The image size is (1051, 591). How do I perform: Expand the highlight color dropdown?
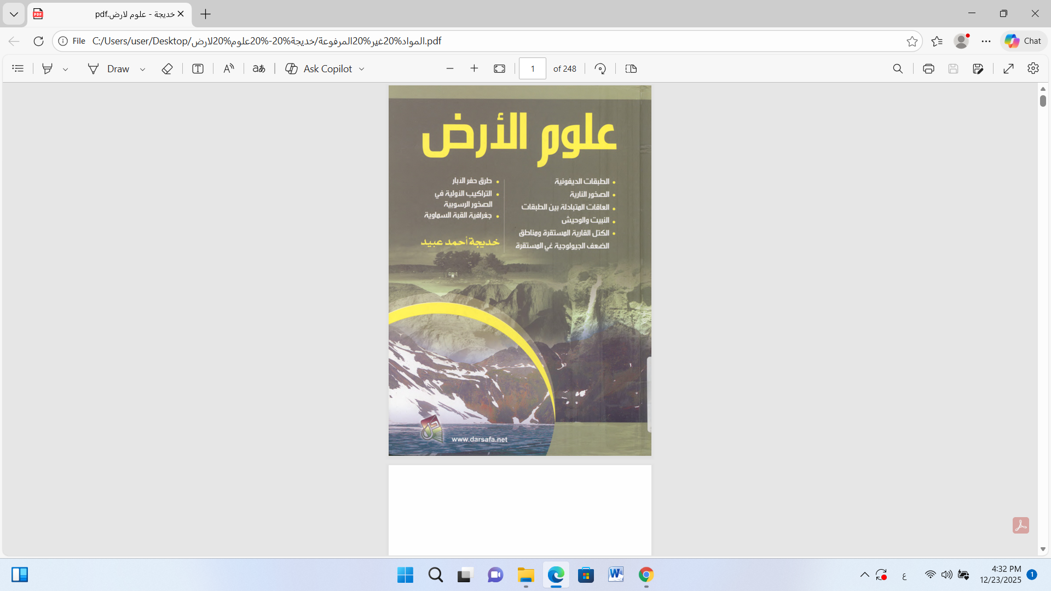(x=65, y=69)
